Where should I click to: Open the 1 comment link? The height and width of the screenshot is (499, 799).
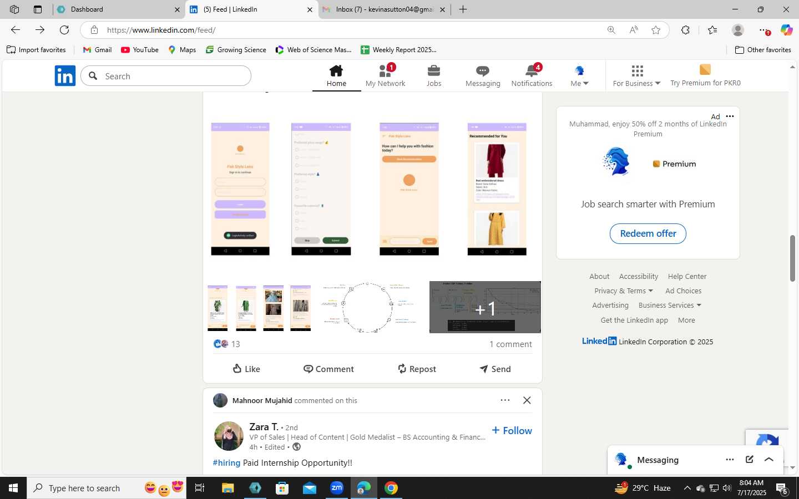pyautogui.click(x=510, y=344)
